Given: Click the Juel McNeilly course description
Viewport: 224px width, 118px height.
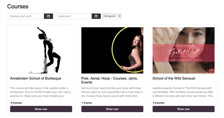Looking at the screenshot, I should (x=183, y=92).
